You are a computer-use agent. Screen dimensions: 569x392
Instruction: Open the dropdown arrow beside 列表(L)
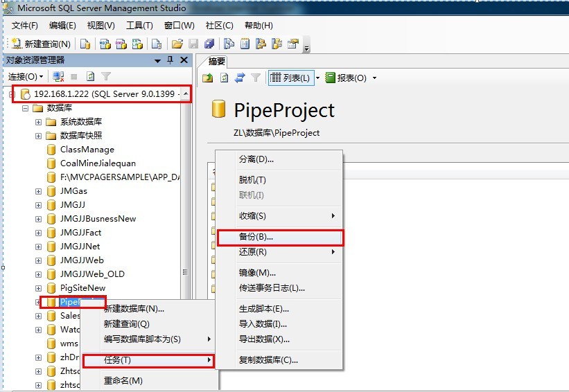(317, 78)
